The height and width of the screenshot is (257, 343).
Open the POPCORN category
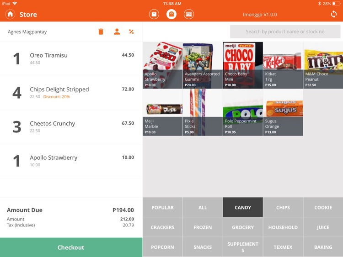[162, 247]
